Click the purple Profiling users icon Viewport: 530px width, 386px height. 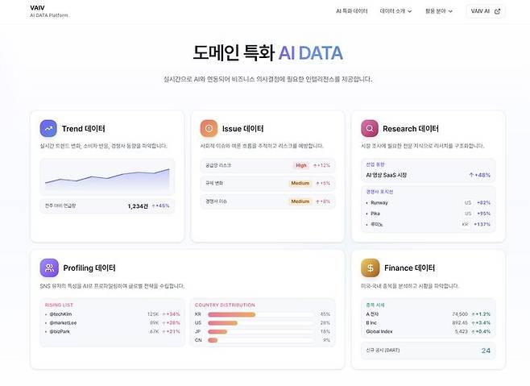pos(49,268)
